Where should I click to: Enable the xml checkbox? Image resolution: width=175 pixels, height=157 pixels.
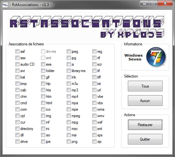pyautogui.click(x=95, y=129)
